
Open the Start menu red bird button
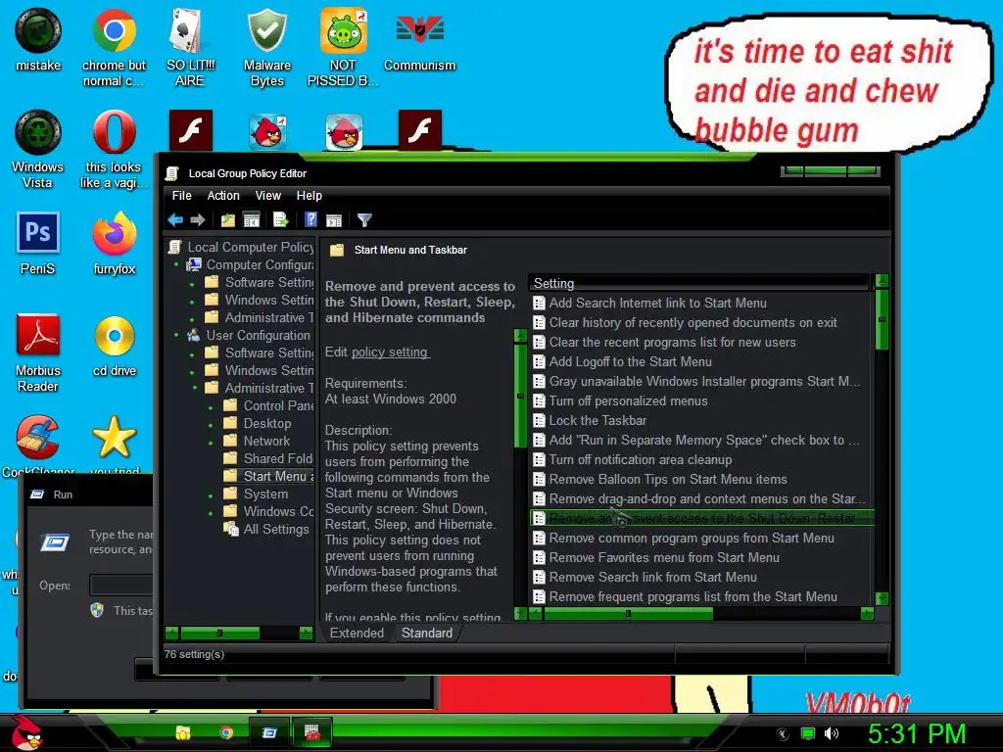pyautogui.click(x=26, y=732)
